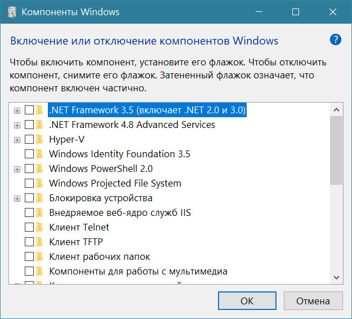This screenshot has width=352, height=319.
Task: Select Компоненты для работы с мультимедиа
Action: click(138, 271)
